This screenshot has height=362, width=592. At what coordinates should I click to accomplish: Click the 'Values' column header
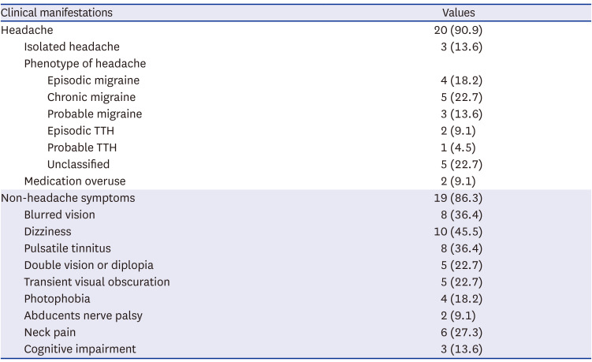pyautogui.click(x=458, y=13)
